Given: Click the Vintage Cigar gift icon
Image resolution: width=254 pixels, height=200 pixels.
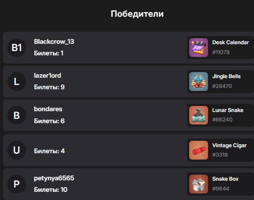Looking at the screenshot, I should click(198, 150).
